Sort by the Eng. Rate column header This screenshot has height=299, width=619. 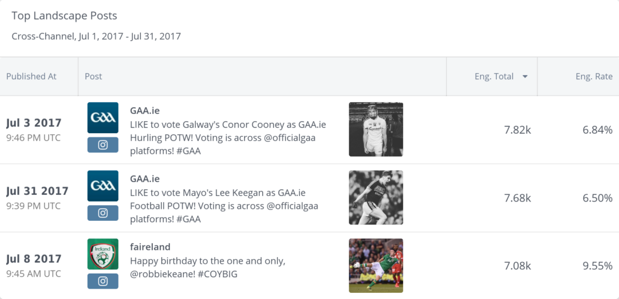pyautogui.click(x=594, y=77)
